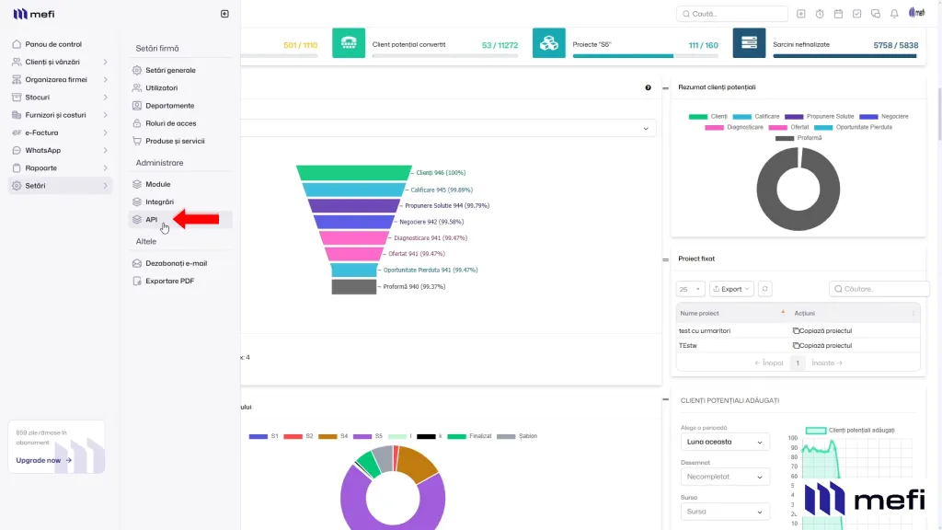Click Înapoi pagination link
Screen dimensions: 942x530
pyautogui.click(x=769, y=363)
